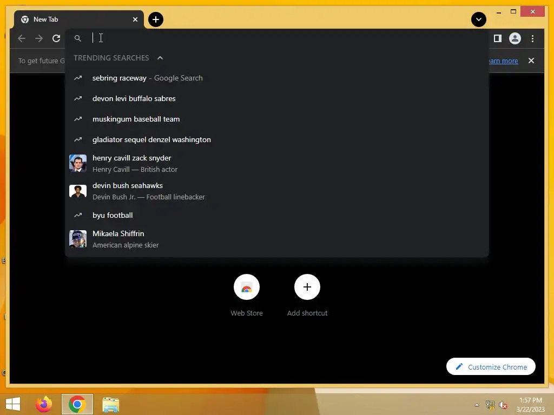Click the search magnifier icon in address bar
The image size is (554, 415).
point(78,38)
